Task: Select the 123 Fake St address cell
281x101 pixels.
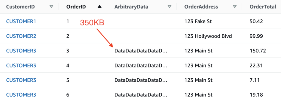Action: click(x=198, y=21)
